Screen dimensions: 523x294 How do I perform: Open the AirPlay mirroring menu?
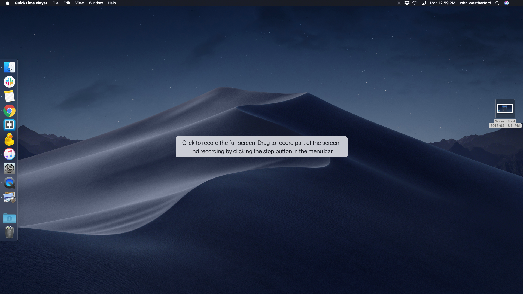pyautogui.click(x=423, y=3)
